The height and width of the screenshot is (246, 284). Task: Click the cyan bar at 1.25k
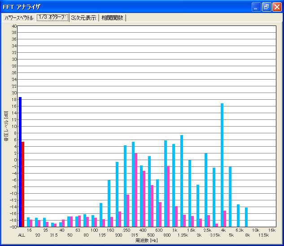(x=182, y=181)
